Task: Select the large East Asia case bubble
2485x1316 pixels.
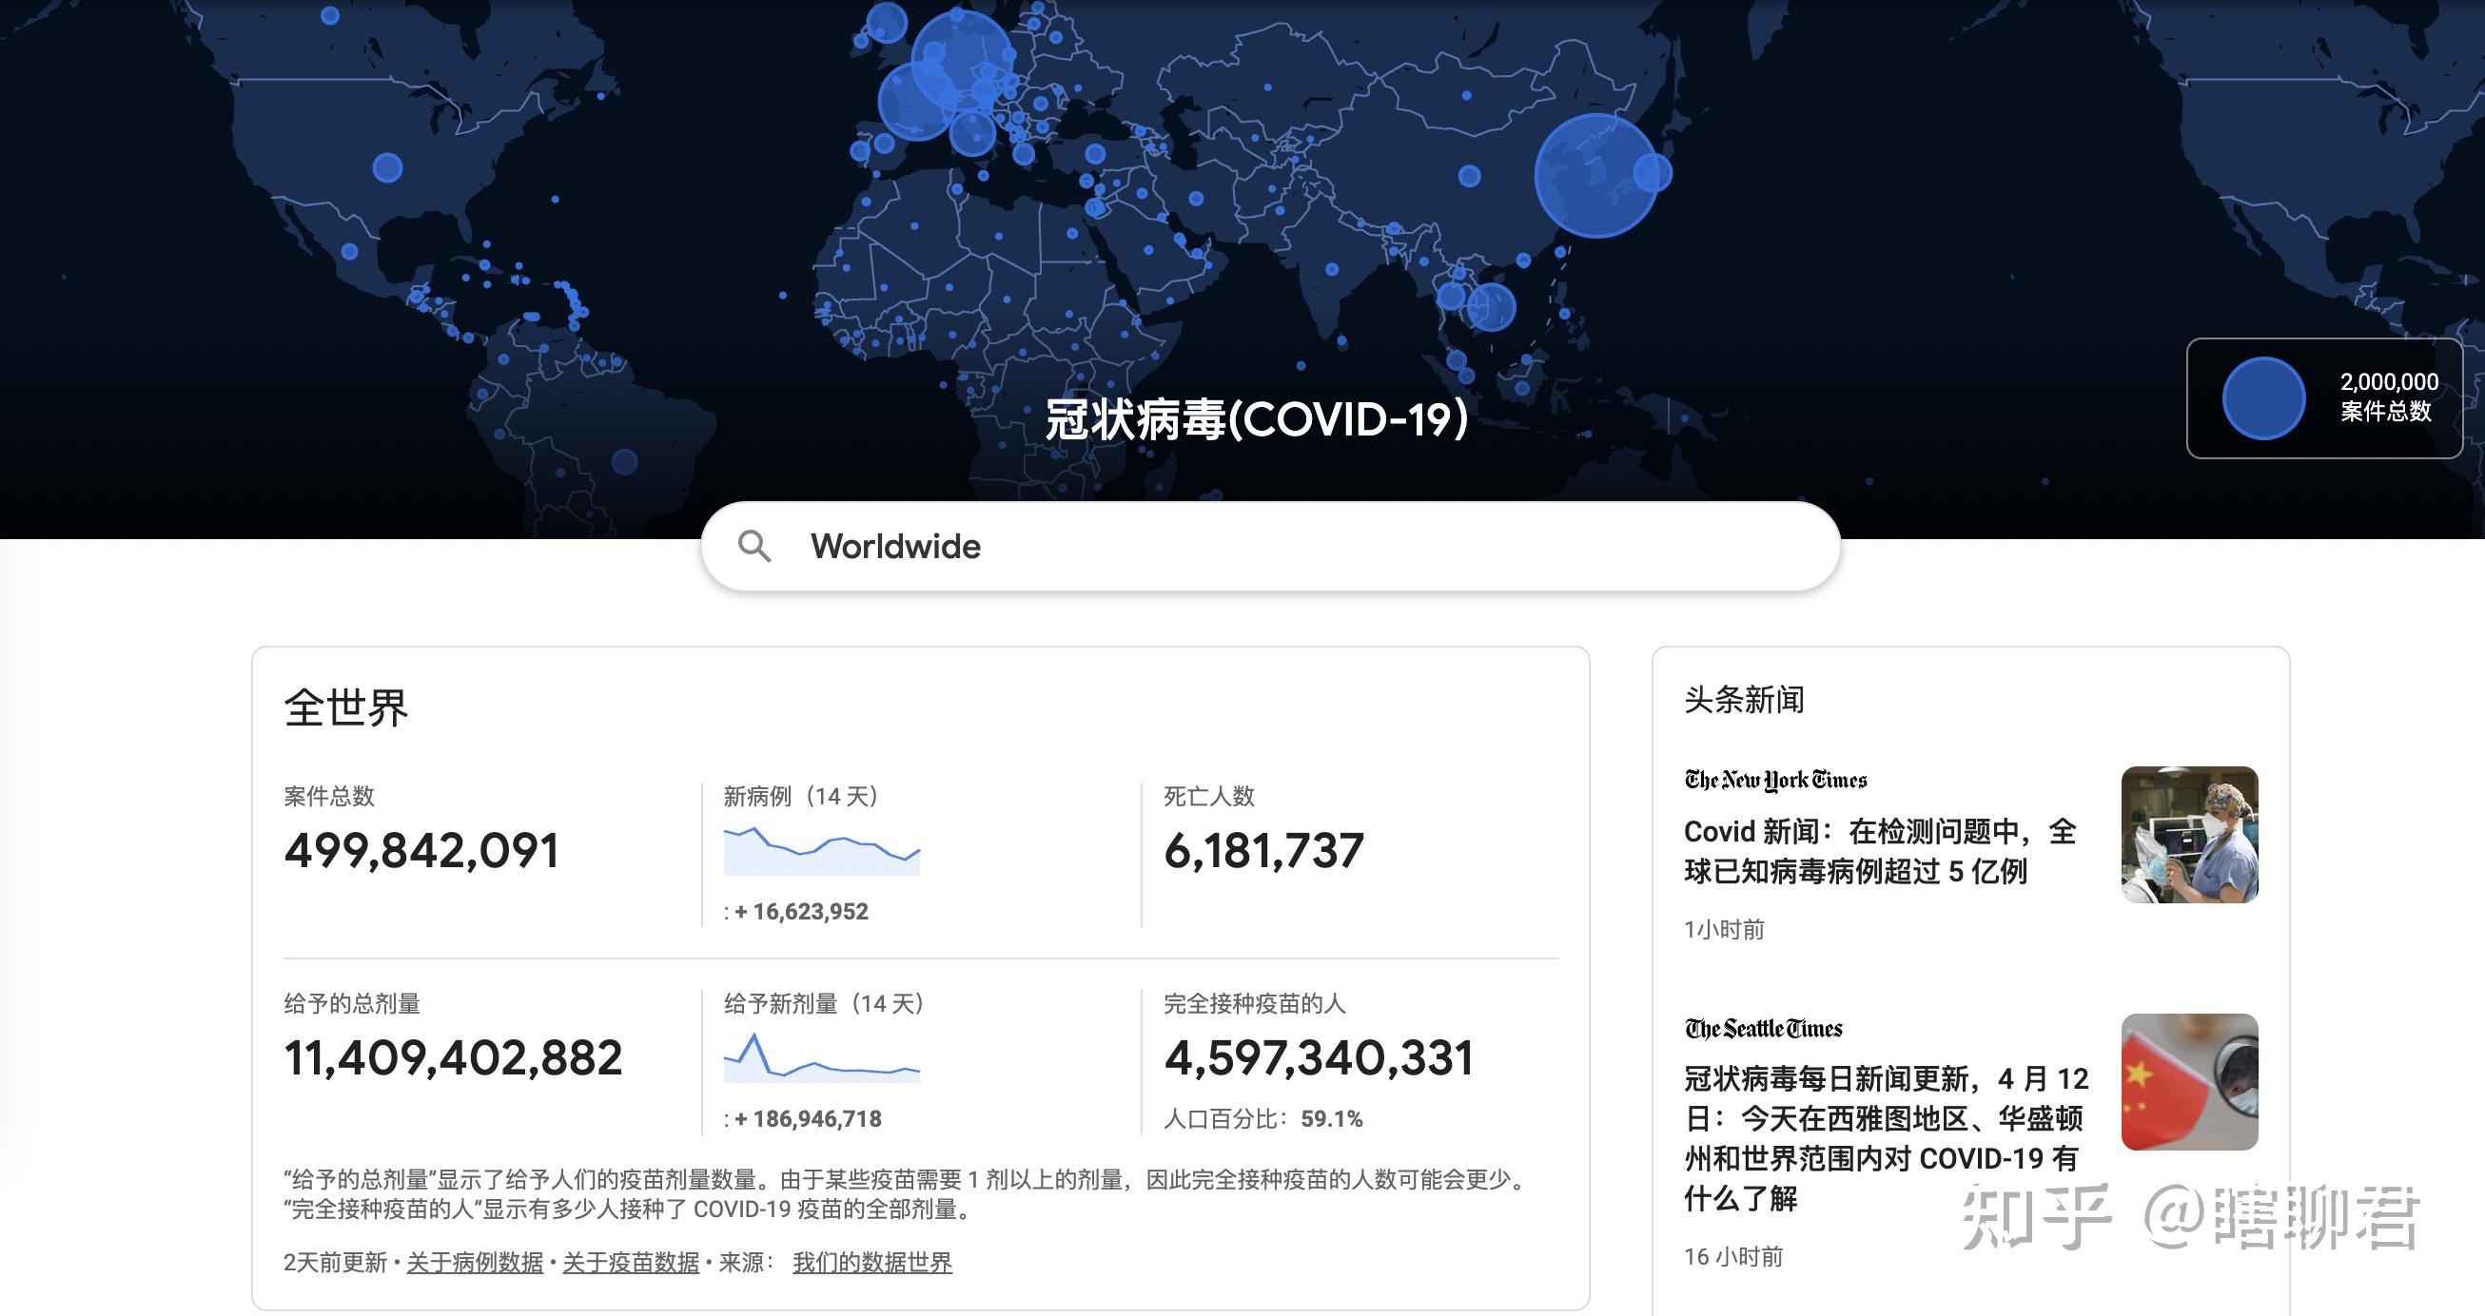Action: coord(1595,176)
